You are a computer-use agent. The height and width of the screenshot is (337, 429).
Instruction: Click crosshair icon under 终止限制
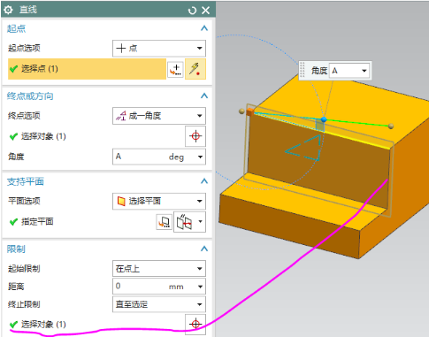click(195, 325)
